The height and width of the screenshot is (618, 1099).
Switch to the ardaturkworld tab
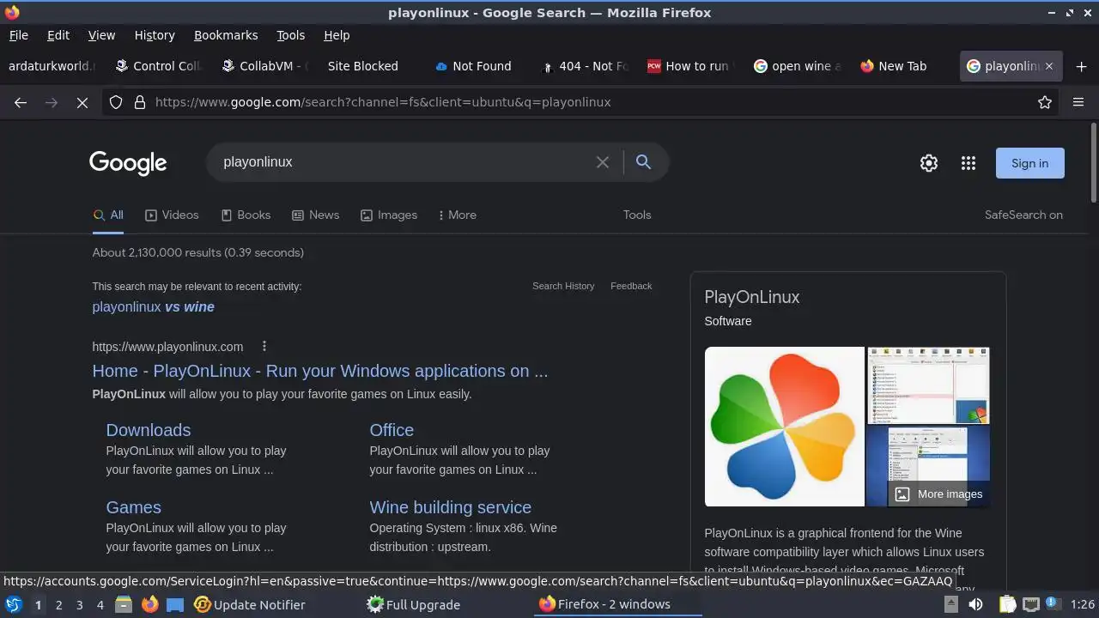pyautogui.click(x=52, y=66)
